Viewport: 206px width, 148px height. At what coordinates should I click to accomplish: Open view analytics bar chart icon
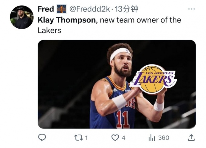pos(152,138)
